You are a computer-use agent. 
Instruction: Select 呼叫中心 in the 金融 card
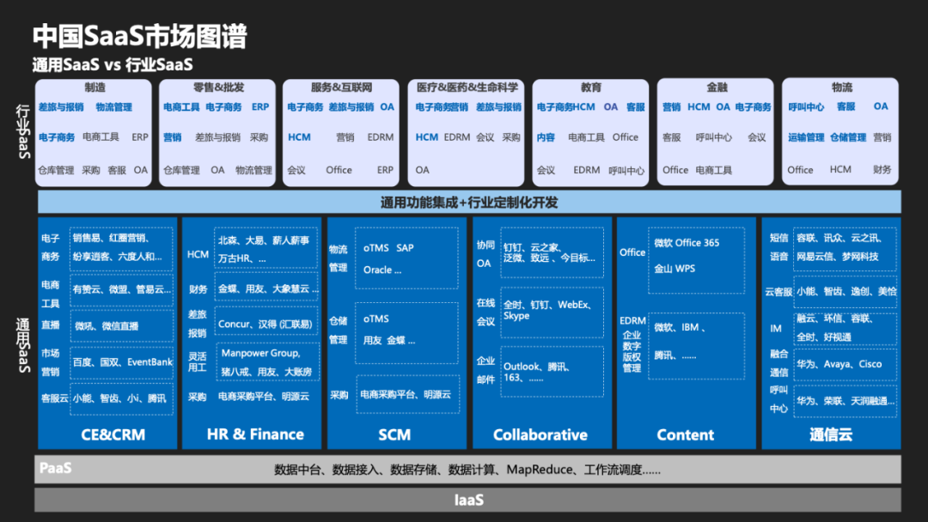(714, 137)
